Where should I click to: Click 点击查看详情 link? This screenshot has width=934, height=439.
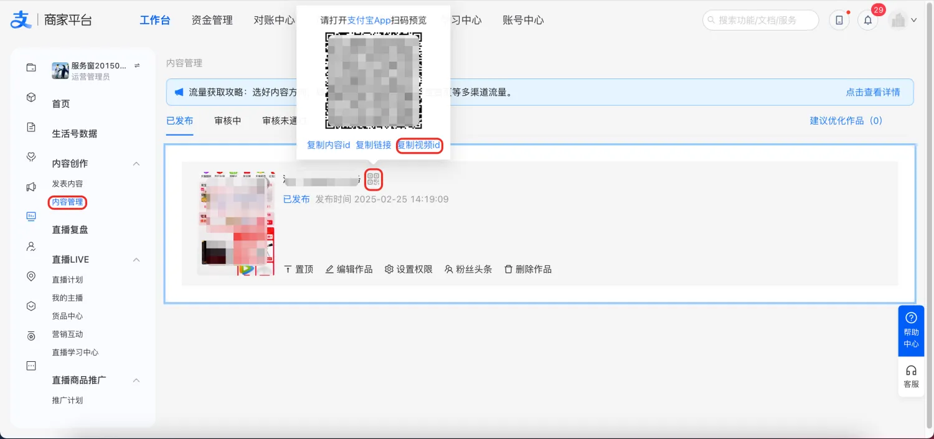(873, 92)
